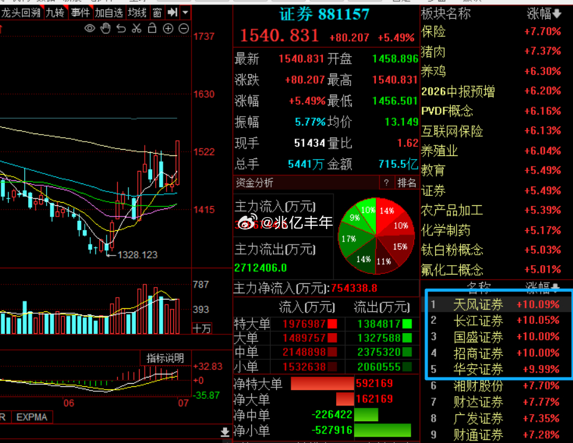The image size is (573, 443).
Task: Open the 事件 toolbar tab
Action: 80,13
